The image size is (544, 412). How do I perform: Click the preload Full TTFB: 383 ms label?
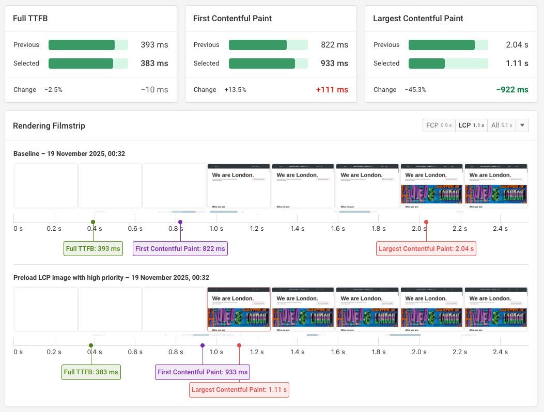tap(91, 372)
